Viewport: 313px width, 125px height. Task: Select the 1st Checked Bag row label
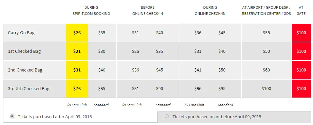(x=24, y=51)
